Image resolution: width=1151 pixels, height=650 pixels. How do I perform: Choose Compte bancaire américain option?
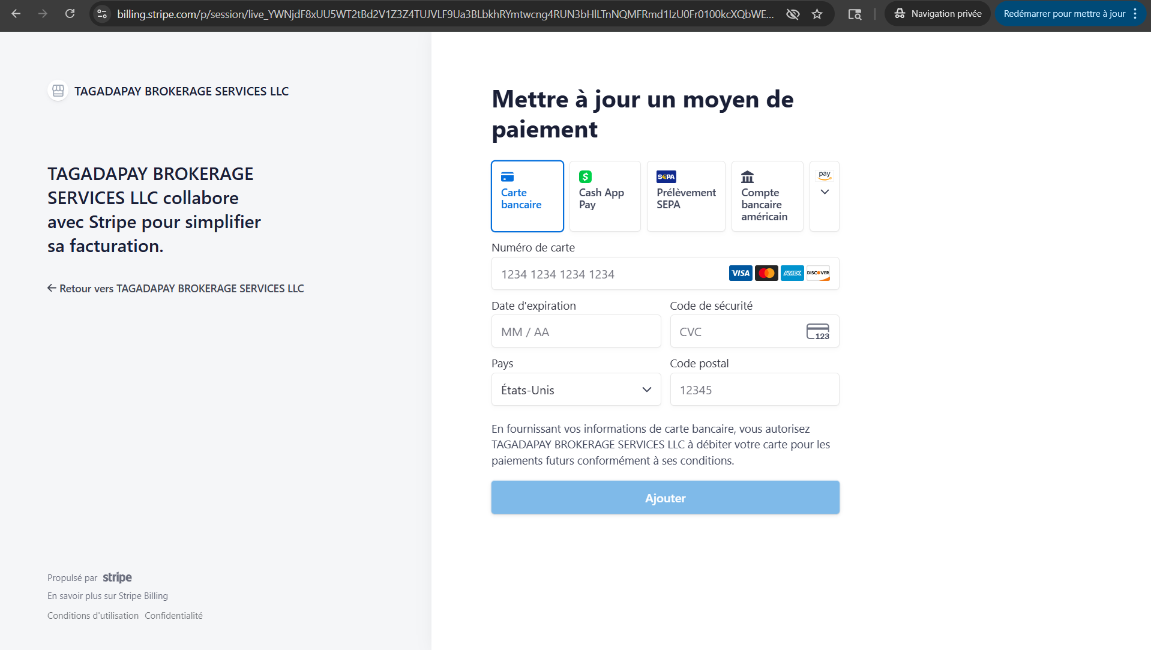pos(766,196)
